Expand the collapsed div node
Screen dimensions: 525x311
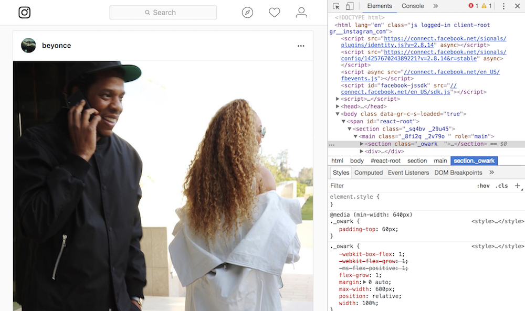[x=362, y=152]
